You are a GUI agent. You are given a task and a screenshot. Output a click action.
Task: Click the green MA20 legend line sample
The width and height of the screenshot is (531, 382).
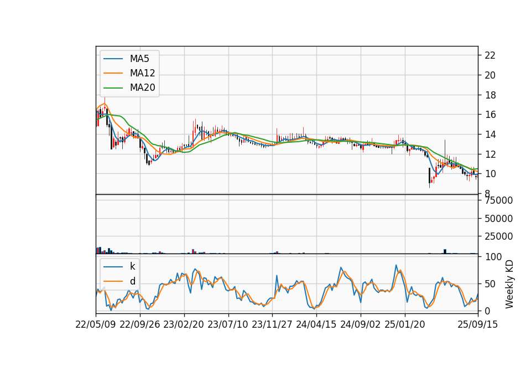113,88
